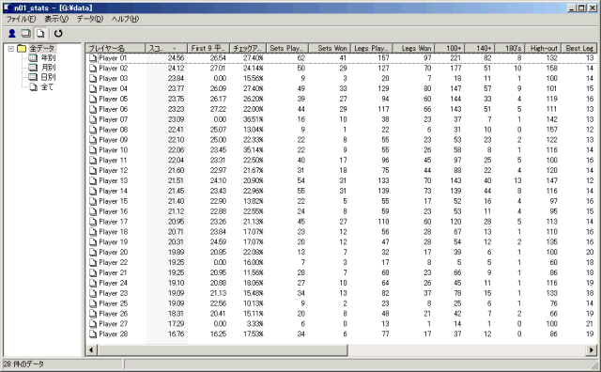Sort by チェックアウト column header

tap(248, 48)
